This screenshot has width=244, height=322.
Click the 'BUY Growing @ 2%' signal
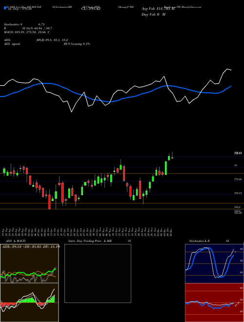click(77, 44)
